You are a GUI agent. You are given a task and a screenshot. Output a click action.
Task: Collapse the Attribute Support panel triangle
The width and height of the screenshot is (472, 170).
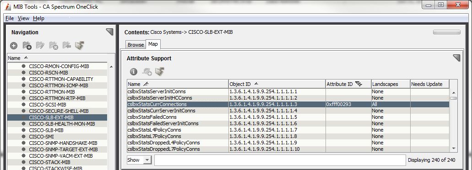click(456, 58)
